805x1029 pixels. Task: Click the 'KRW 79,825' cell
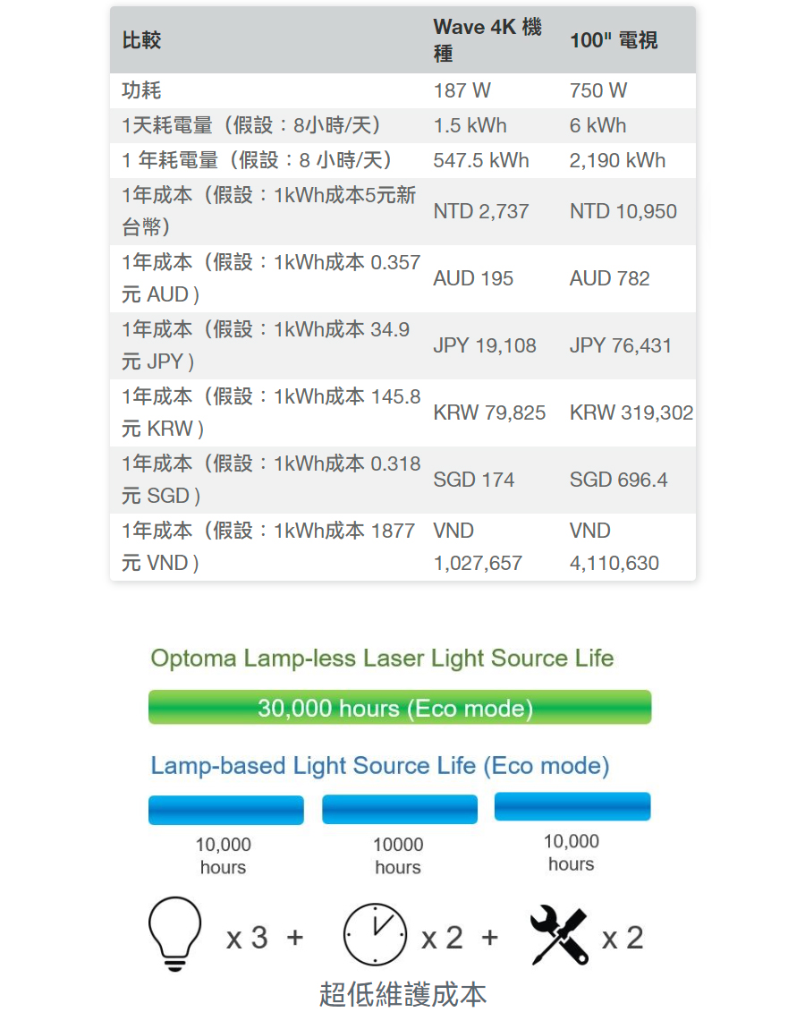coord(489,412)
